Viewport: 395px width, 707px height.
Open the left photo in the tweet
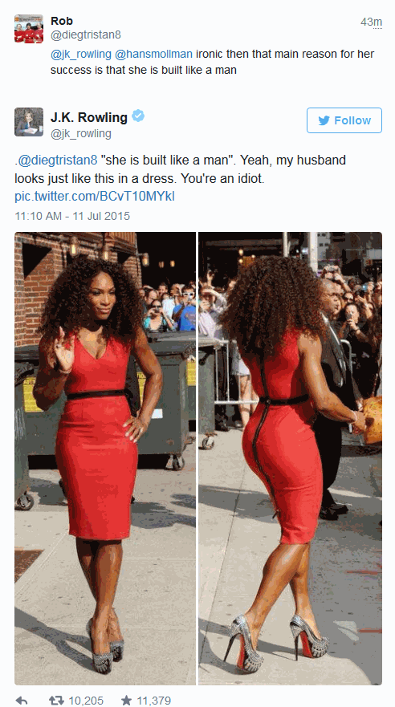click(x=105, y=458)
